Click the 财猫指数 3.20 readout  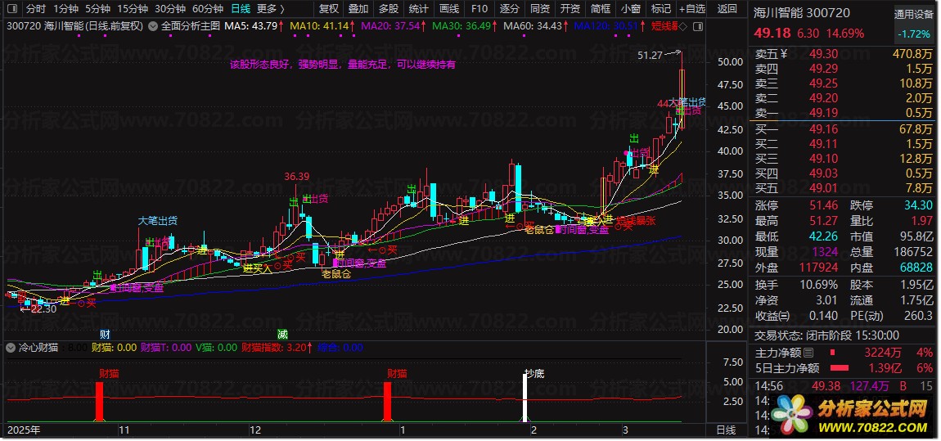(x=277, y=348)
